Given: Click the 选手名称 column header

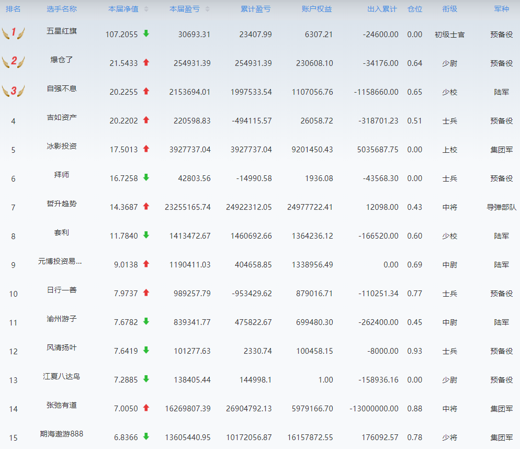Looking at the screenshot, I should click(62, 9).
